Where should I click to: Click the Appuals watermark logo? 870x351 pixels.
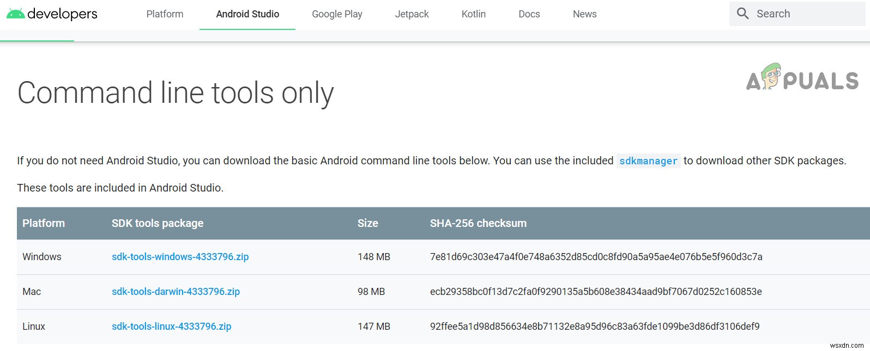(802, 77)
